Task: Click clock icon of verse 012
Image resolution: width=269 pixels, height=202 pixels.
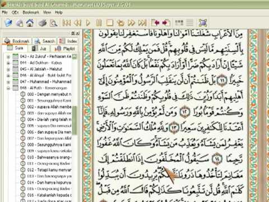Action: tap(23, 170)
